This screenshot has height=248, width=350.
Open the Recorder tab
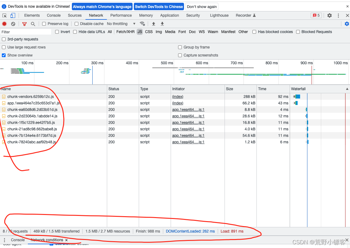(246, 15)
